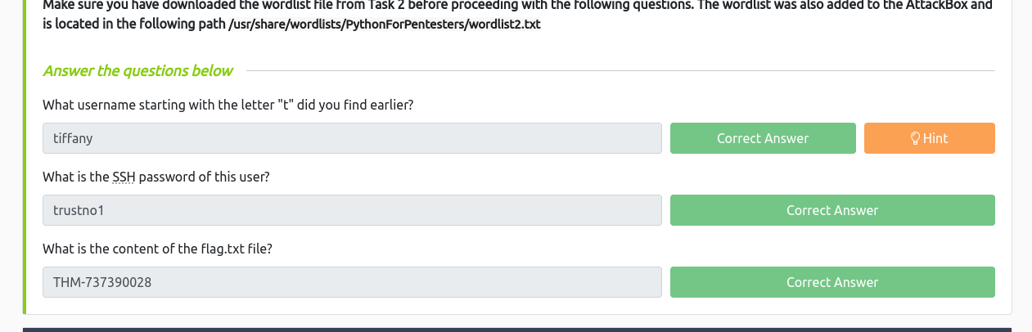Click the lightbulb icon on the Hint button
The width and height of the screenshot is (1032, 332).
pyautogui.click(x=916, y=139)
